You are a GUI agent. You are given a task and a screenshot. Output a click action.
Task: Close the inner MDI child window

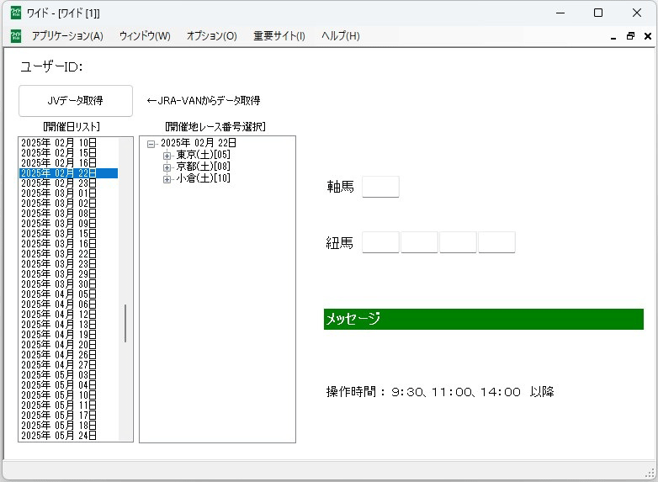[x=648, y=36]
